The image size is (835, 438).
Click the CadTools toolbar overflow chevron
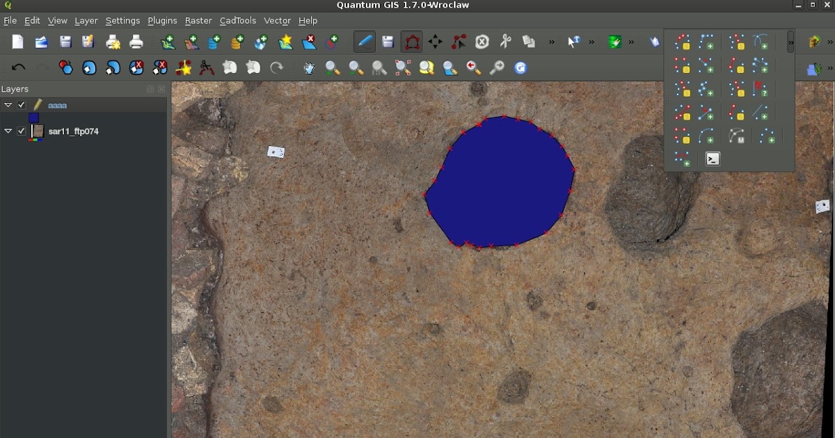(x=791, y=42)
